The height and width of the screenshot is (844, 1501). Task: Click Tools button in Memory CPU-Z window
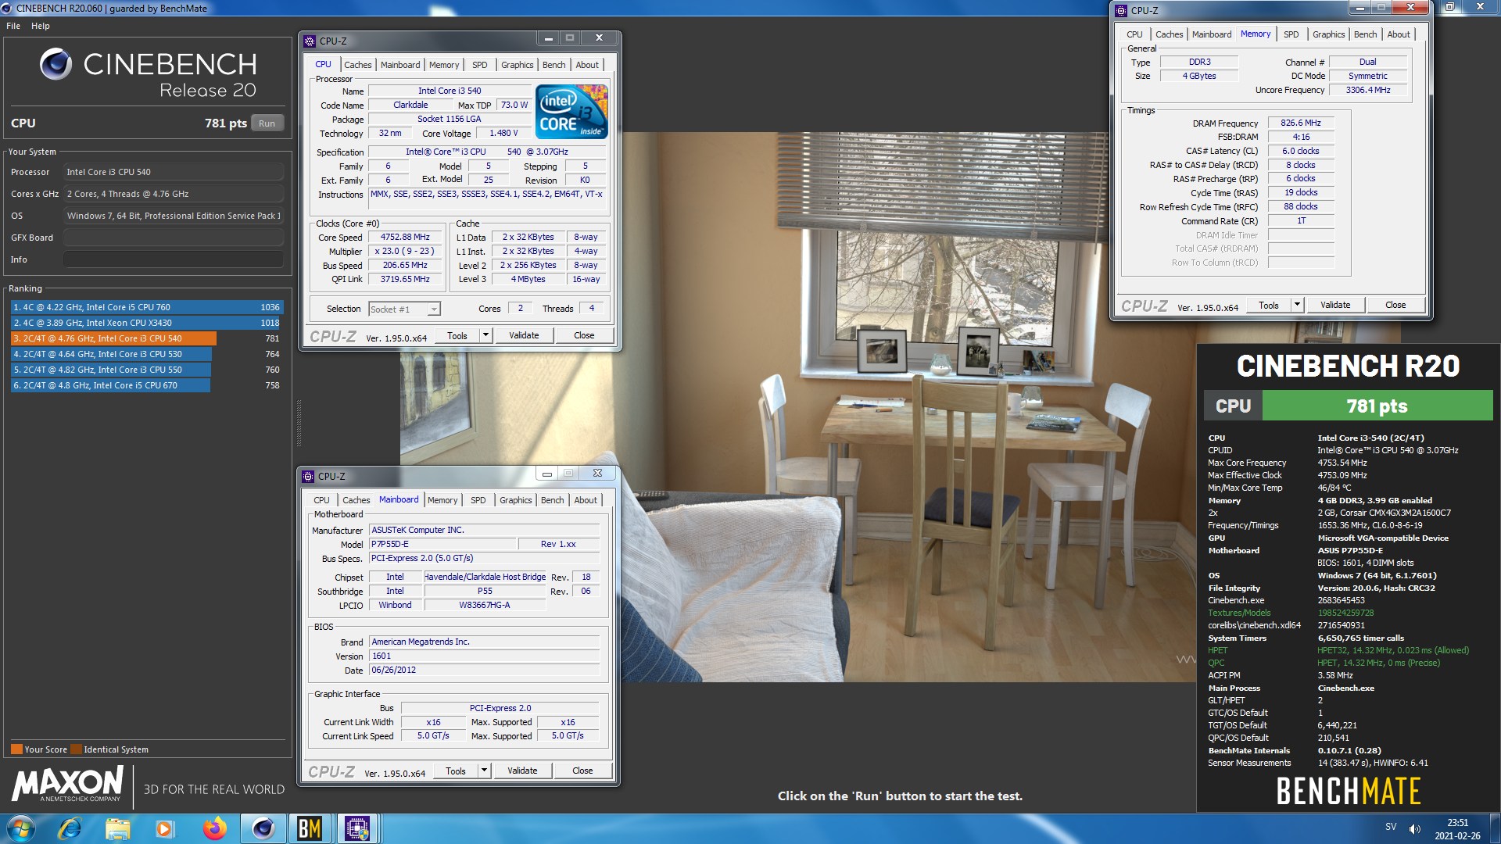pyautogui.click(x=1269, y=305)
